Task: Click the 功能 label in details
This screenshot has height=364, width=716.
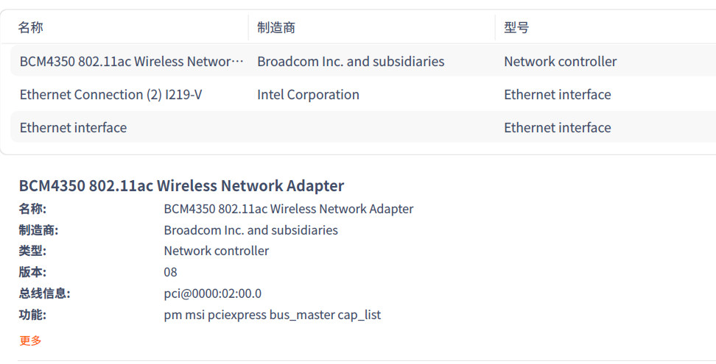Action: coord(32,315)
